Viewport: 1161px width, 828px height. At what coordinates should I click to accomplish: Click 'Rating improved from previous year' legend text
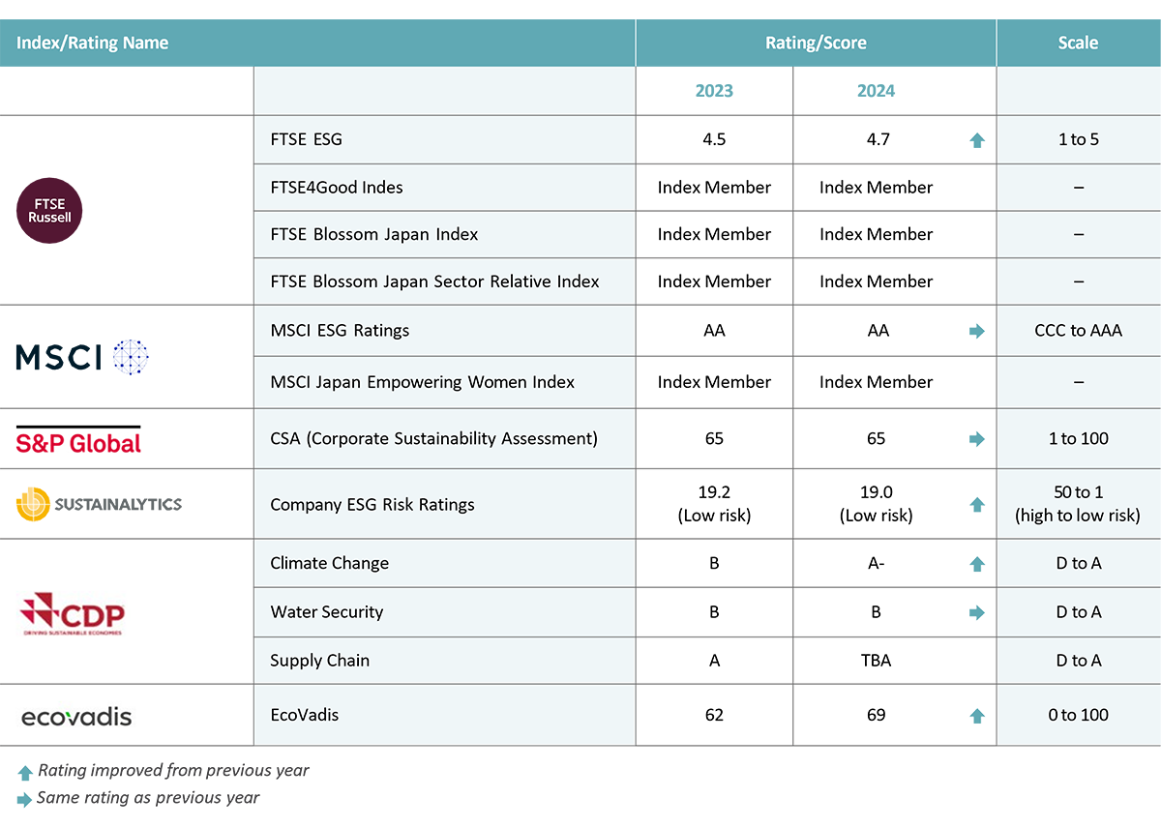(173, 771)
